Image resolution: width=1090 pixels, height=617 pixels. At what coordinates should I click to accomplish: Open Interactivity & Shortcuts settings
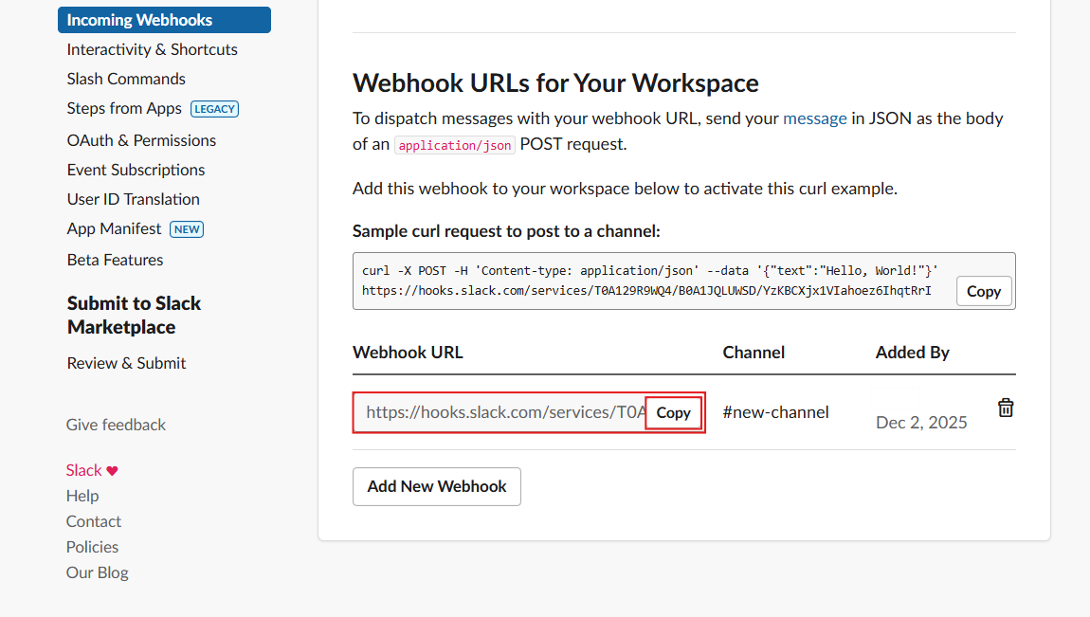click(152, 49)
